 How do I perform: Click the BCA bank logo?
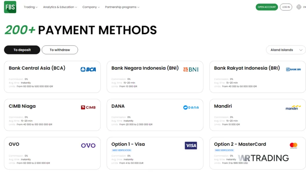(88, 69)
